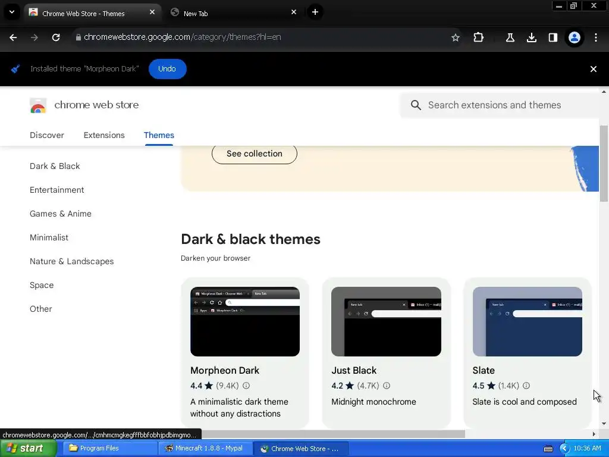The height and width of the screenshot is (457, 609).
Task: Select Chrome Web Store taskbar item
Action: 300,449
